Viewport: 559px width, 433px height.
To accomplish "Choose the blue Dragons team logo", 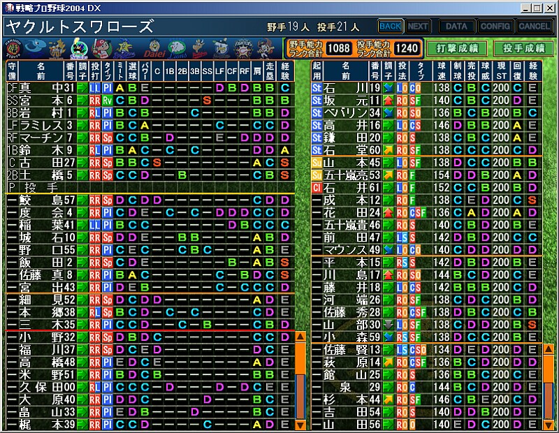I will pos(36,48).
